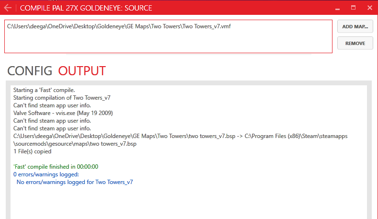Click "No errors/warnings logged for Two Towers_v7"
The width and height of the screenshot is (378, 219).
click(75, 182)
